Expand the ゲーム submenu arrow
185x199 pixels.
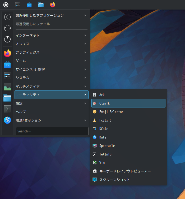(x=85, y=61)
